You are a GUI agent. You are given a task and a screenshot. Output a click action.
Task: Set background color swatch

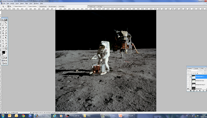point(5,54)
